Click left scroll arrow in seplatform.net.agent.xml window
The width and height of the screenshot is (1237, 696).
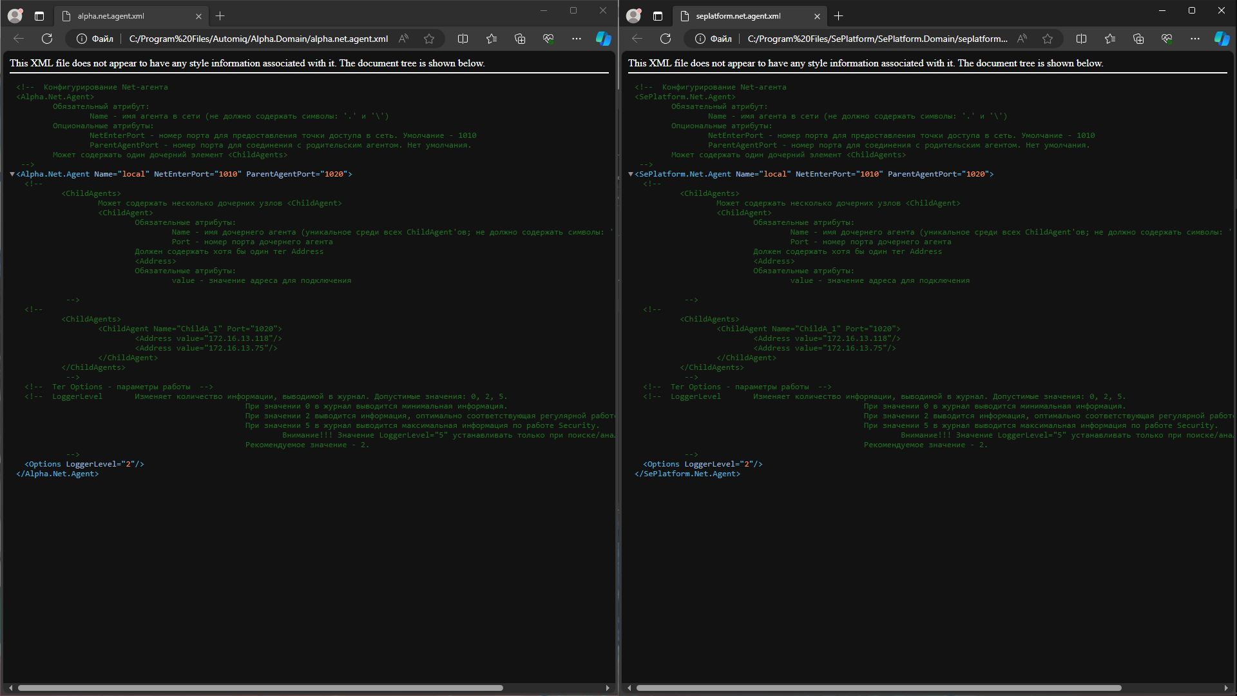point(629,688)
